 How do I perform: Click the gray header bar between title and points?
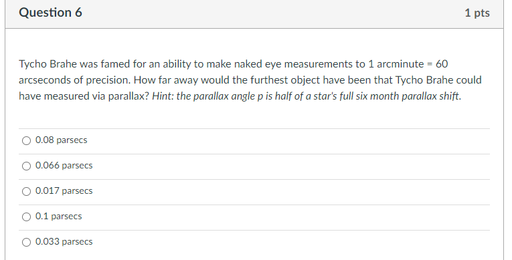click(273, 13)
